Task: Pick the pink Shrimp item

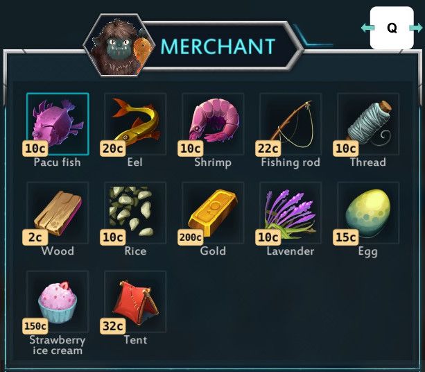Action: click(213, 124)
